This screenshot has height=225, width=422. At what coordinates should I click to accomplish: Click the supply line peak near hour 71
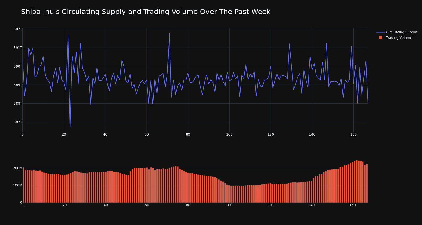point(169,34)
